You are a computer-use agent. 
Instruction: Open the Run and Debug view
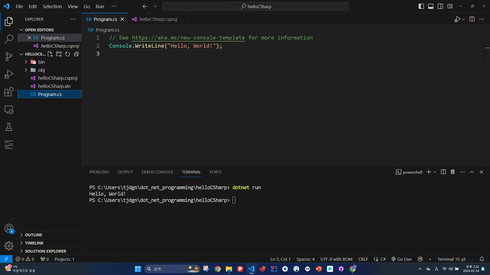coord(9,74)
